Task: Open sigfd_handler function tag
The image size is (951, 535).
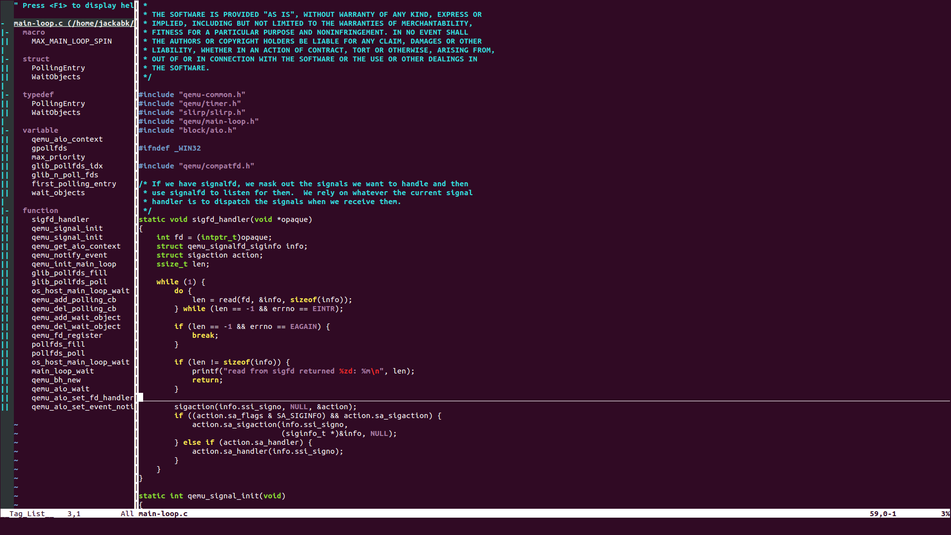Action: 60,219
